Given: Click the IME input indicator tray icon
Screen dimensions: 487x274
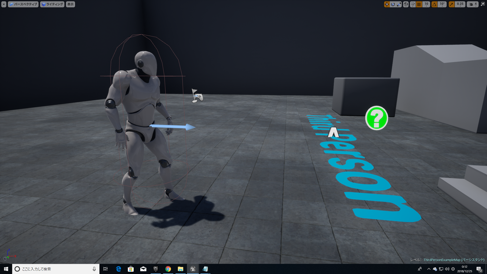Looking at the screenshot, I should (x=453, y=269).
